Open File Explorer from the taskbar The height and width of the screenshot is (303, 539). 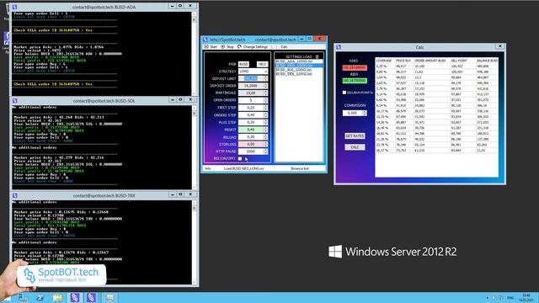(57, 297)
